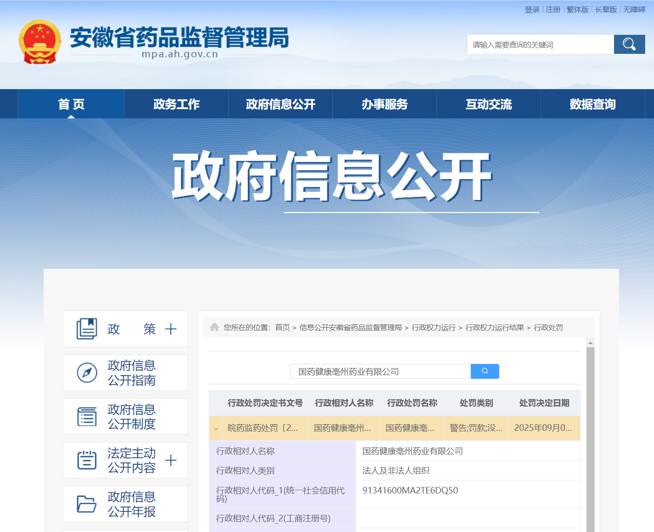The image size is (654, 532).
Task: Click the value 国药健康亳州药业有限公司 in details
Action: pos(413,451)
